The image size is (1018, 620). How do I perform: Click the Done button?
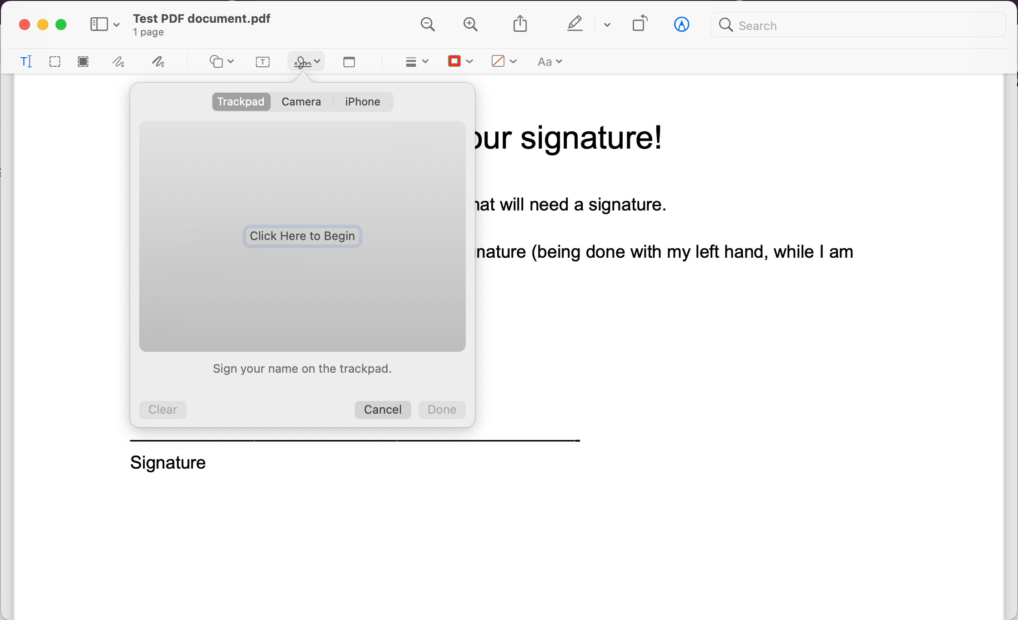tap(442, 410)
